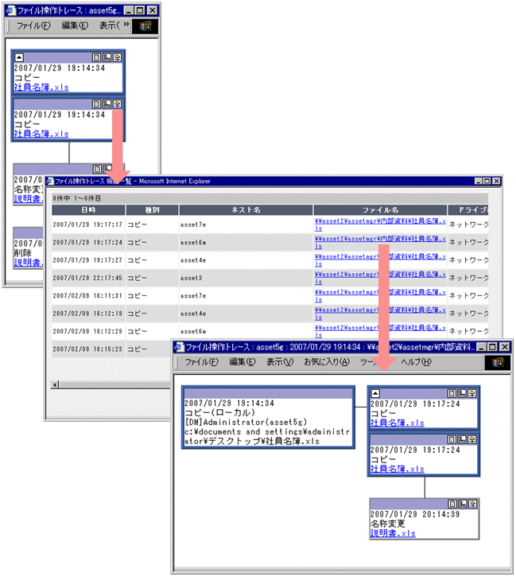Click Windows logo throbber in front trace window
Viewport: 516px width, 577px height.
coord(498,362)
